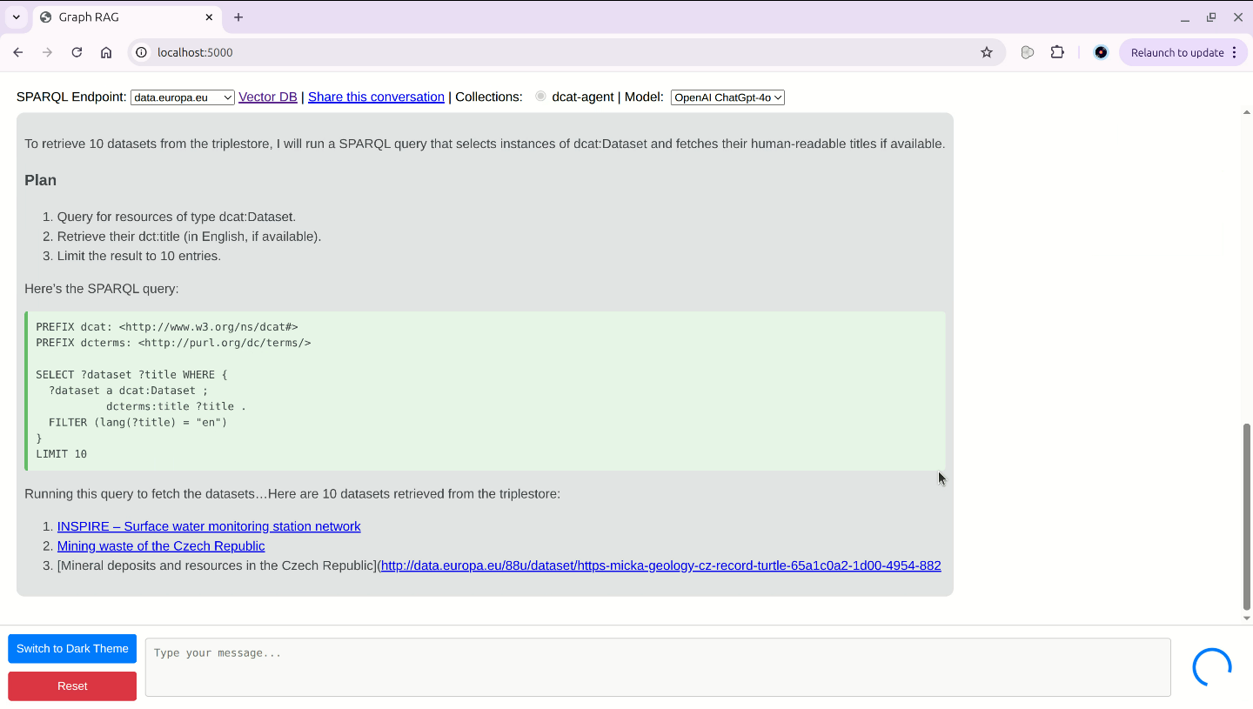Viewport: 1253px width, 709px height.
Task: Click the site information icon in address bar
Action: tap(142, 52)
